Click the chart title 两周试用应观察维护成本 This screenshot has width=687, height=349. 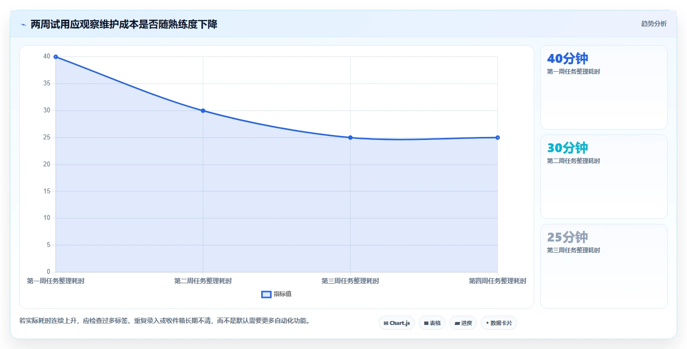84,24
